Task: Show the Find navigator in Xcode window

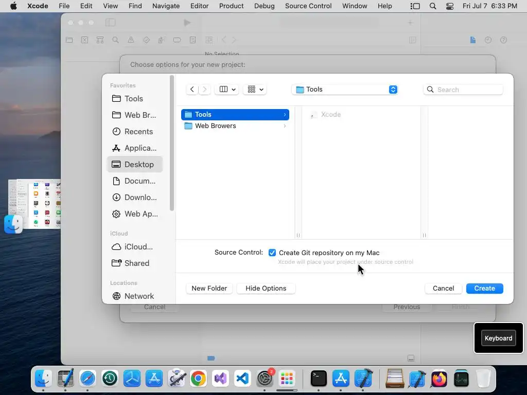Action: click(x=115, y=40)
